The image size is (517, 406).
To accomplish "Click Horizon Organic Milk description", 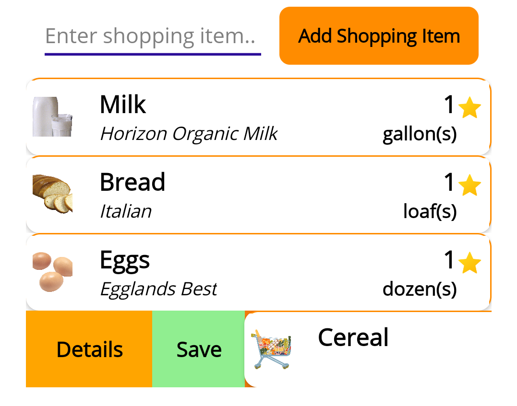I will tap(189, 134).
